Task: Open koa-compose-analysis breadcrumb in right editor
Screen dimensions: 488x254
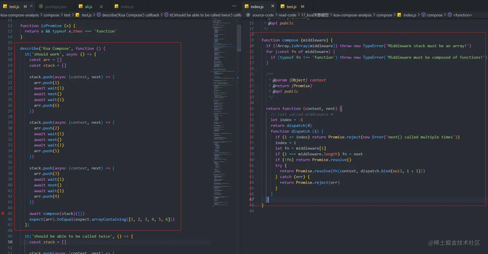Action: tap(352, 15)
